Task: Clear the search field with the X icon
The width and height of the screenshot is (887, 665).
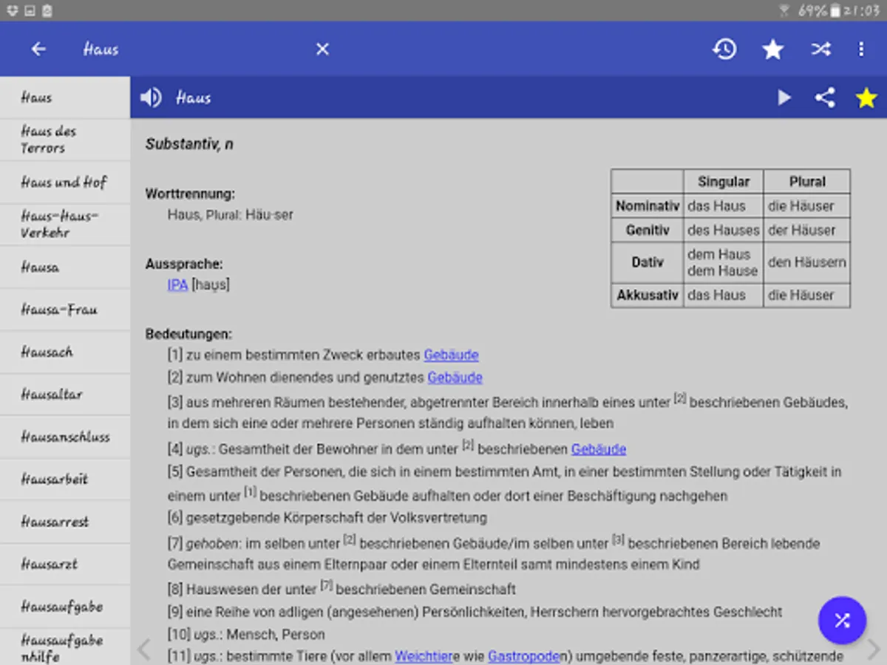Action: [322, 49]
